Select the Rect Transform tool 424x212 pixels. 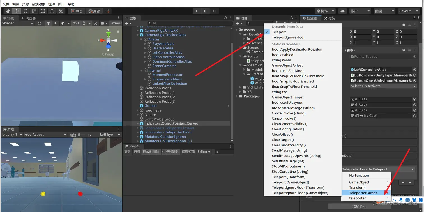click(43, 11)
